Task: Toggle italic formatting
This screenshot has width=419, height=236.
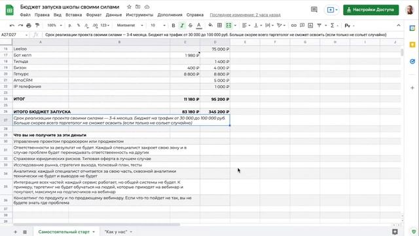Action: [182, 26]
